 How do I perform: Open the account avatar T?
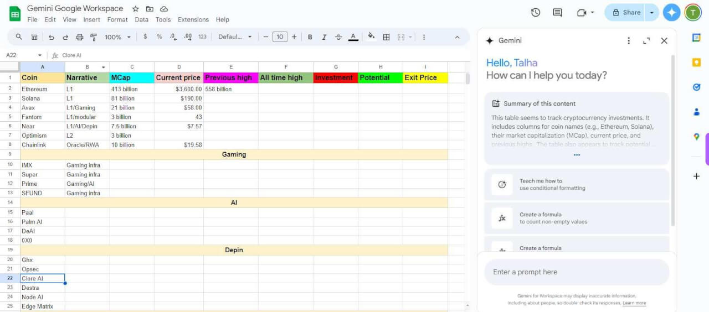click(693, 12)
